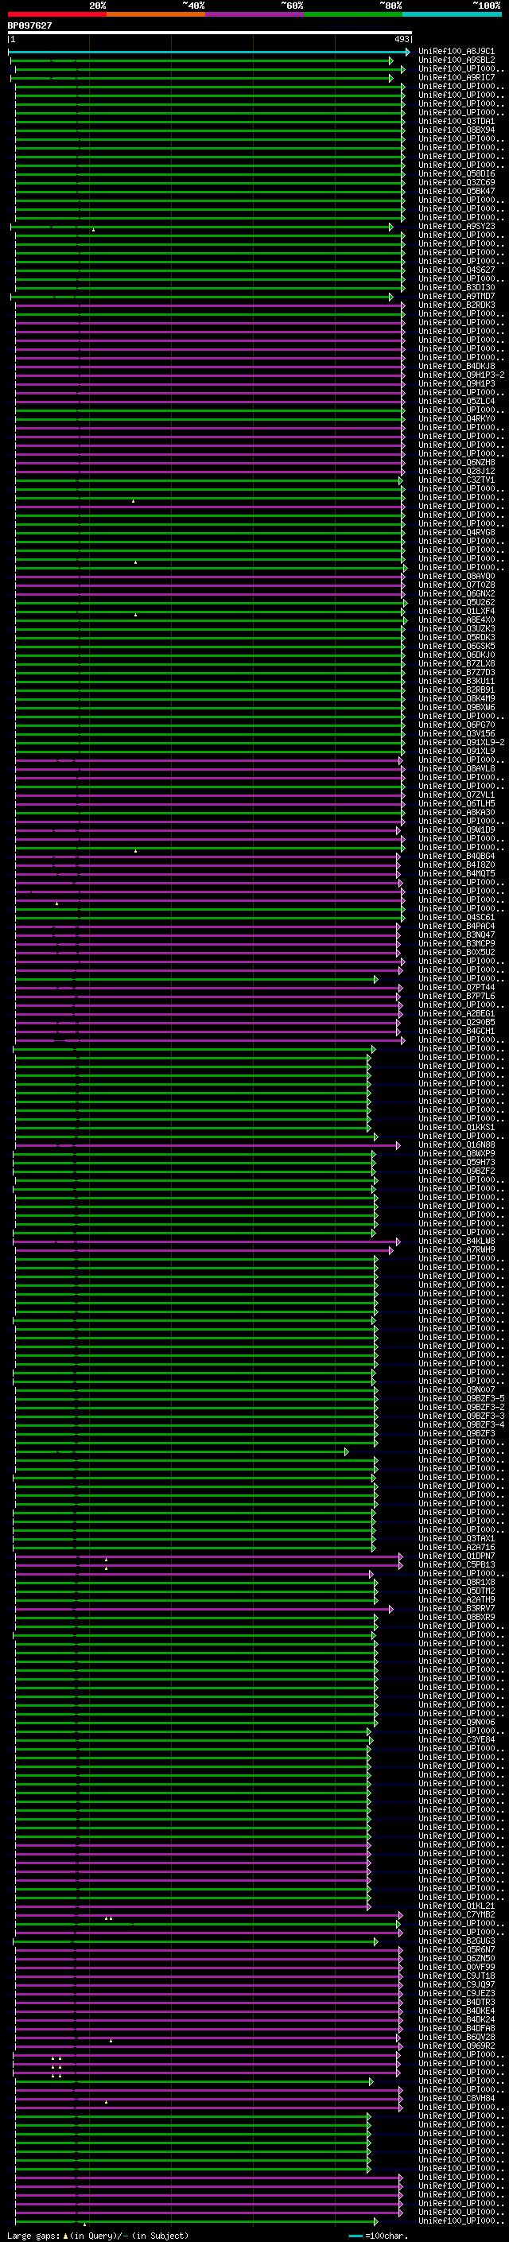
Task: Select label UniRef100_B3DI30
Action: tap(457, 287)
